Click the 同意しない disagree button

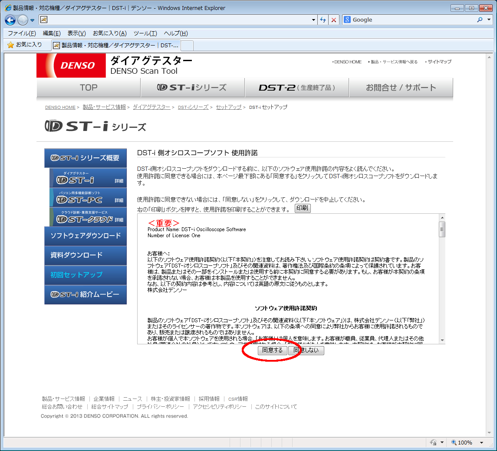pos(306,350)
